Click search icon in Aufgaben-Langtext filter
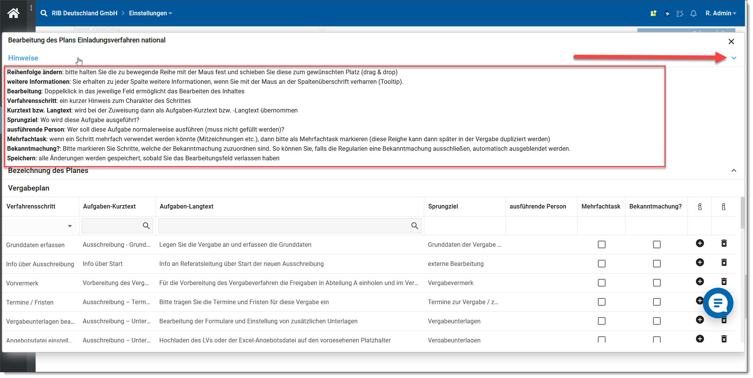Image resolution: width=753 pixels, height=378 pixels. click(415, 226)
